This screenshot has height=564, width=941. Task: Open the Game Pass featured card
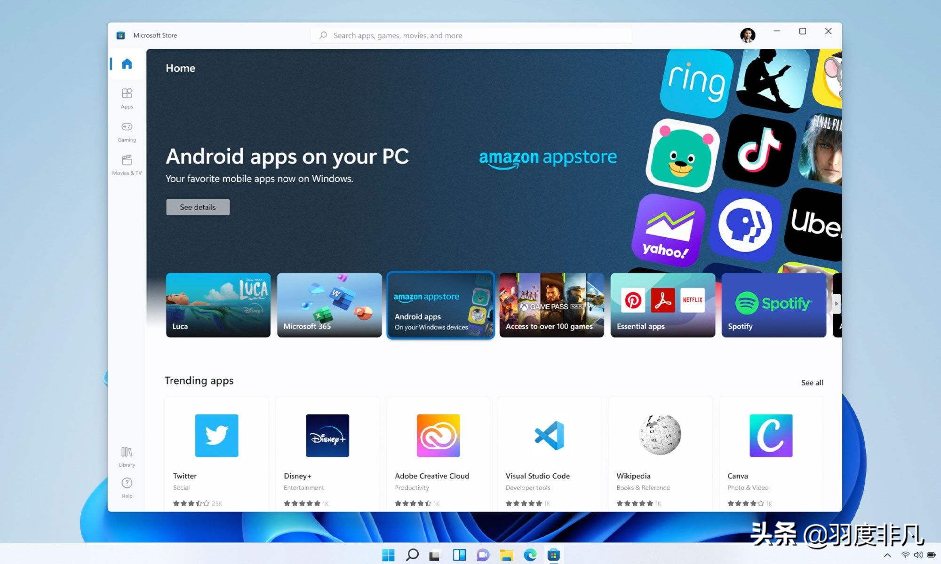click(551, 305)
